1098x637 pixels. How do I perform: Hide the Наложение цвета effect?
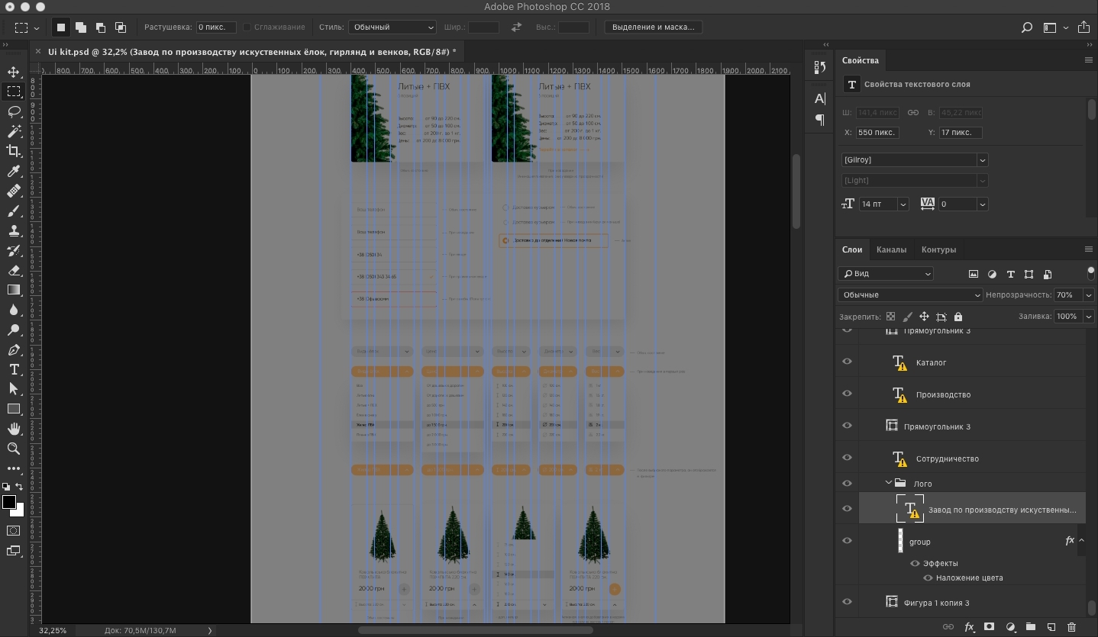click(x=928, y=578)
